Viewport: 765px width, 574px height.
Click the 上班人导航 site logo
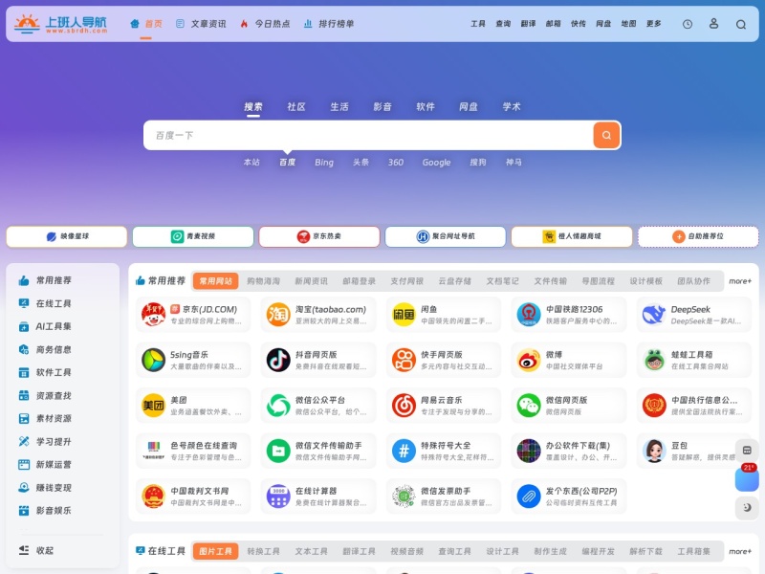60,23
